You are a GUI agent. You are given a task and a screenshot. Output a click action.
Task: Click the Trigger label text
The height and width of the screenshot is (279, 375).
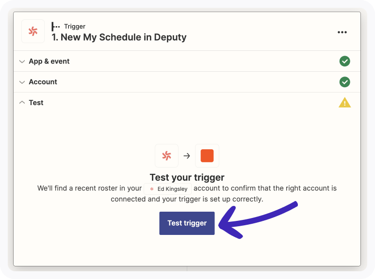[x=75, y=27]
